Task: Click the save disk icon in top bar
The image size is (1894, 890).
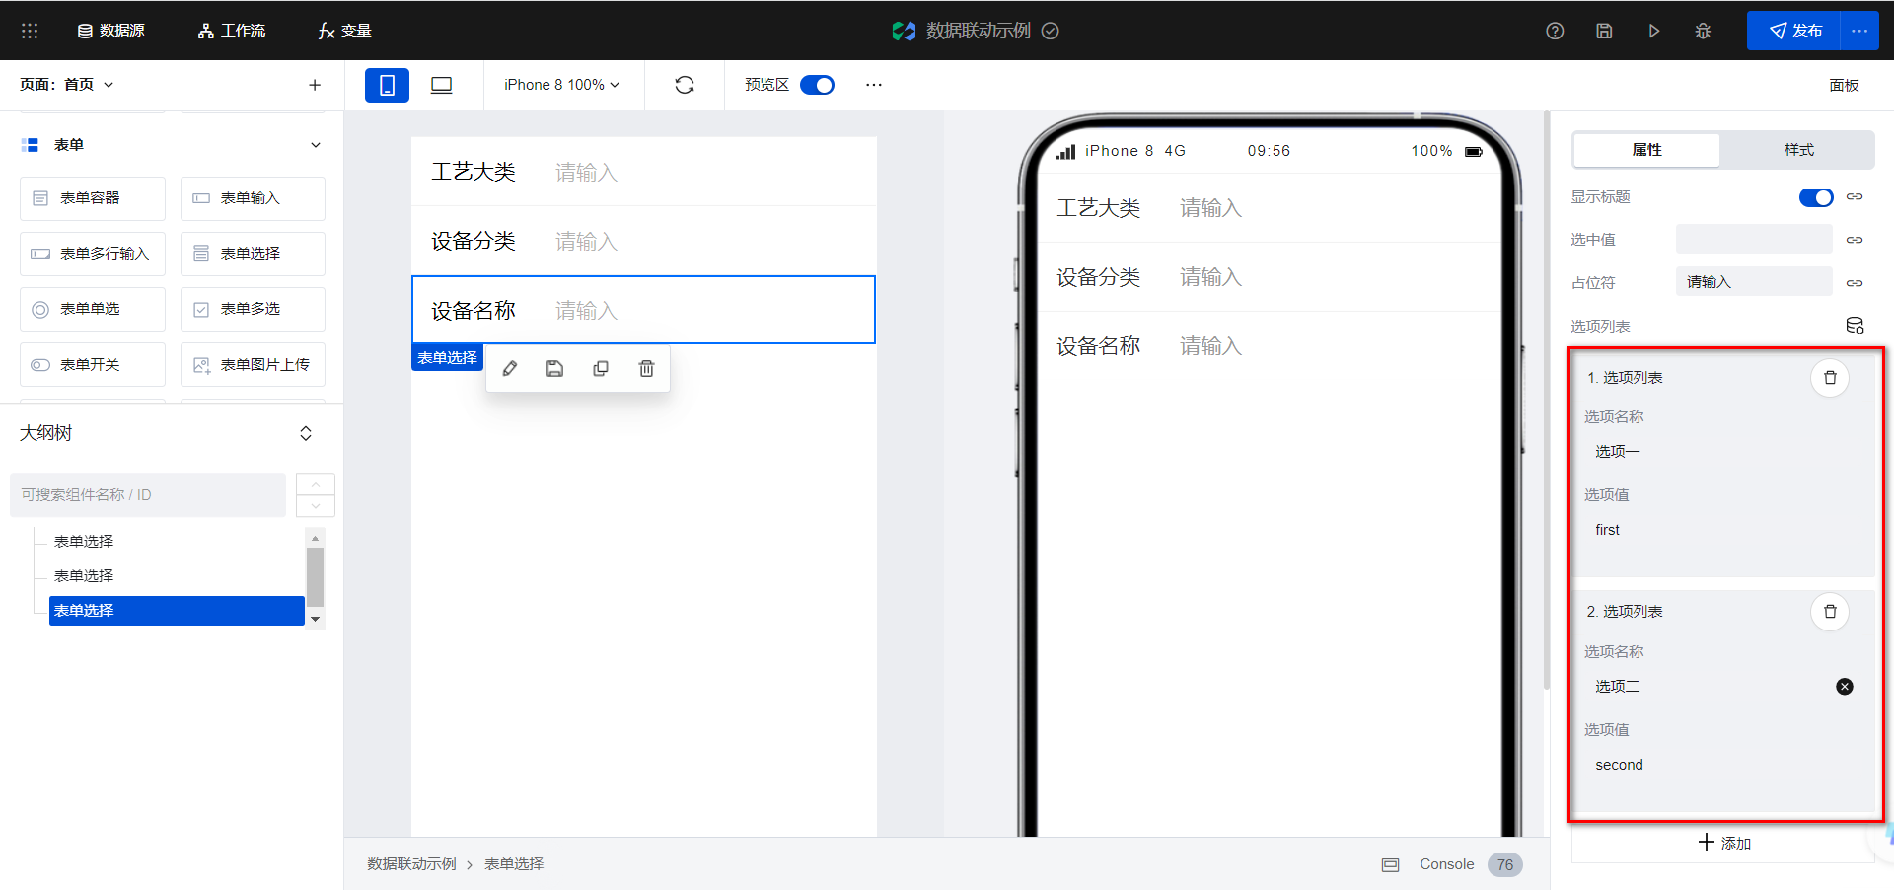Action: pos(1604,31)
